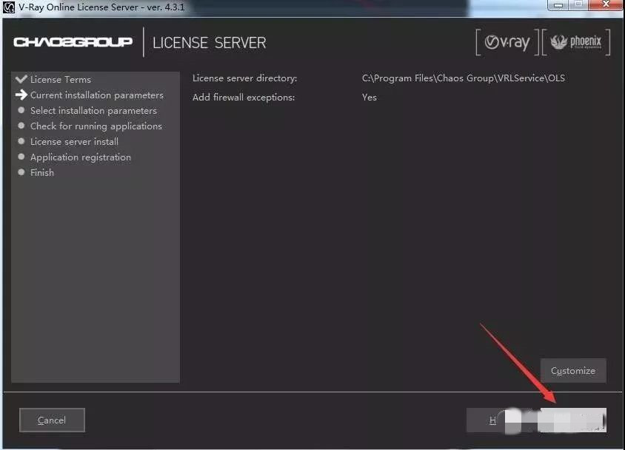Viewport: 625px width, 450px height.
Task: Click the V-Ray app icon in title bar
Action: click(x=10, y=7)
